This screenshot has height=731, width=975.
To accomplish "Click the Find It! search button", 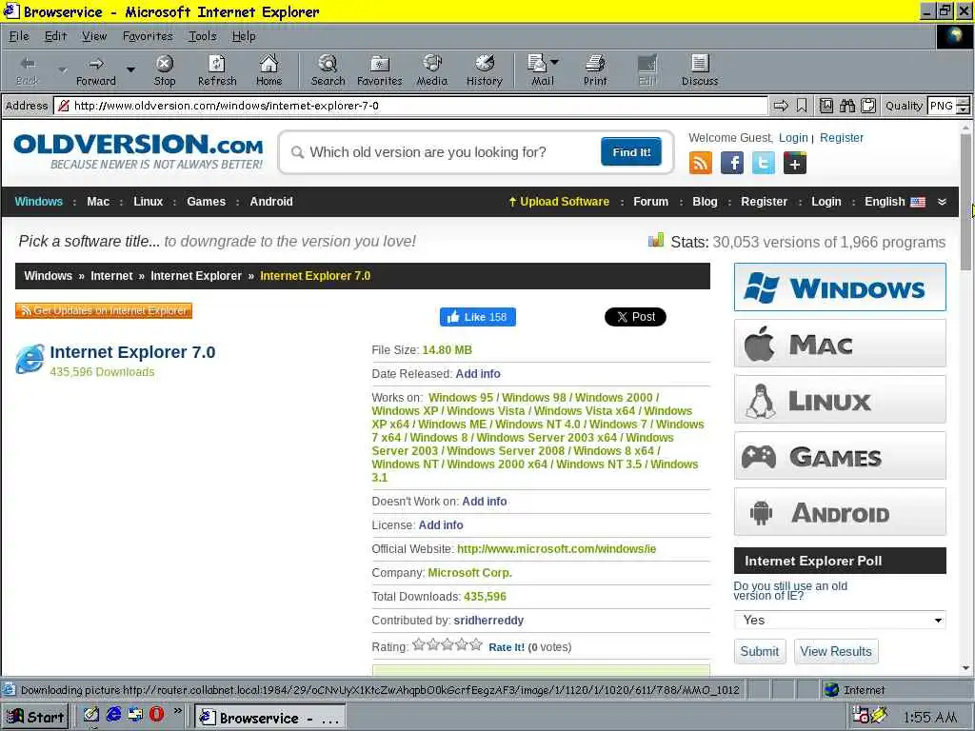I will pos(631,152).
